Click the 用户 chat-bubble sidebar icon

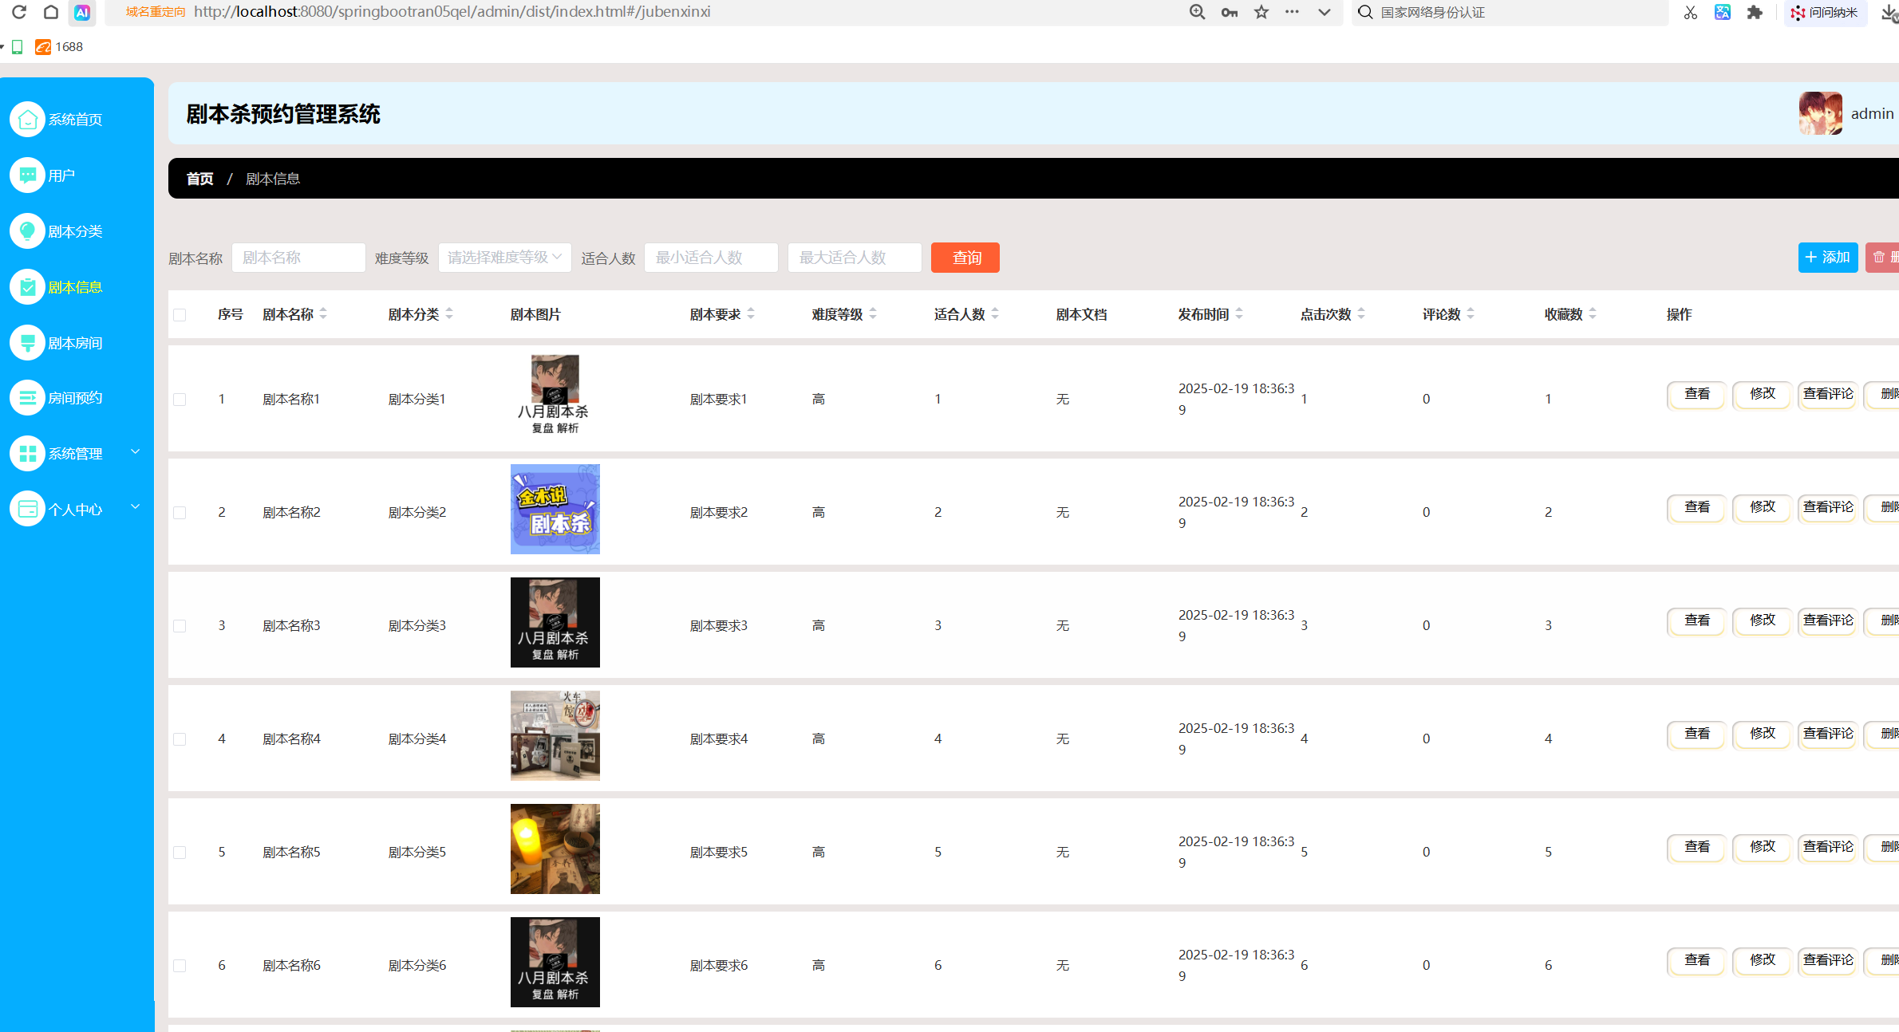[27, 175]
